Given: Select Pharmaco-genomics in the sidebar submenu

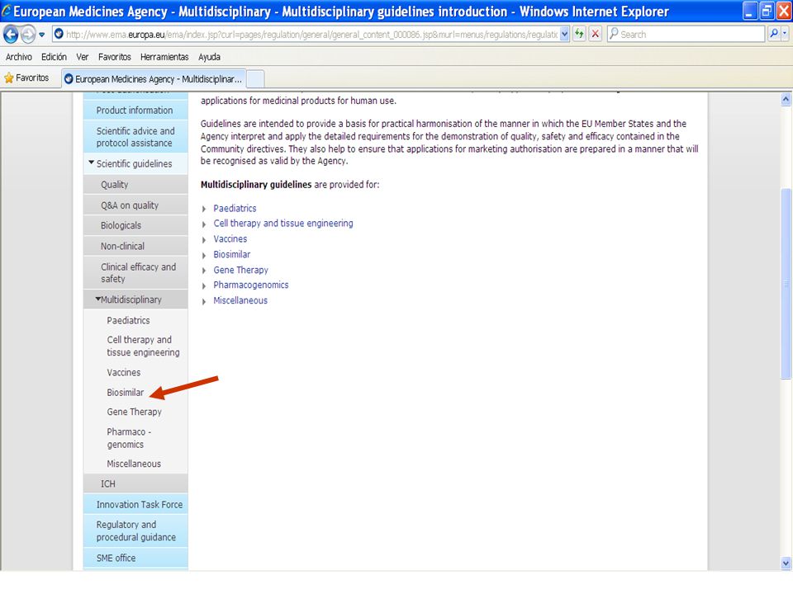Looking at the screenshot, I should coord(129,438).
